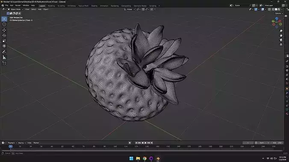Click the End frame 250 field
This screenshot has height=162, width=289.
277,143
